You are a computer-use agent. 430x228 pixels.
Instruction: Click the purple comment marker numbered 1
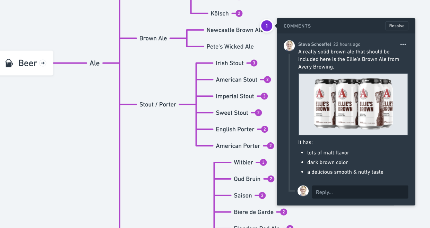click(x=267, y=26)
